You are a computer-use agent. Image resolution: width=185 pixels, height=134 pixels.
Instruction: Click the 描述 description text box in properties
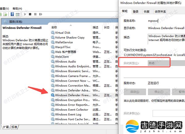click(x=166, y=39)
